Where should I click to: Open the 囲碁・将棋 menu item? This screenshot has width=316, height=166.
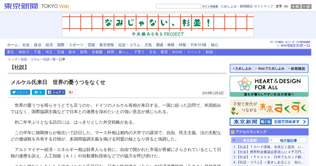click(165, 45)
